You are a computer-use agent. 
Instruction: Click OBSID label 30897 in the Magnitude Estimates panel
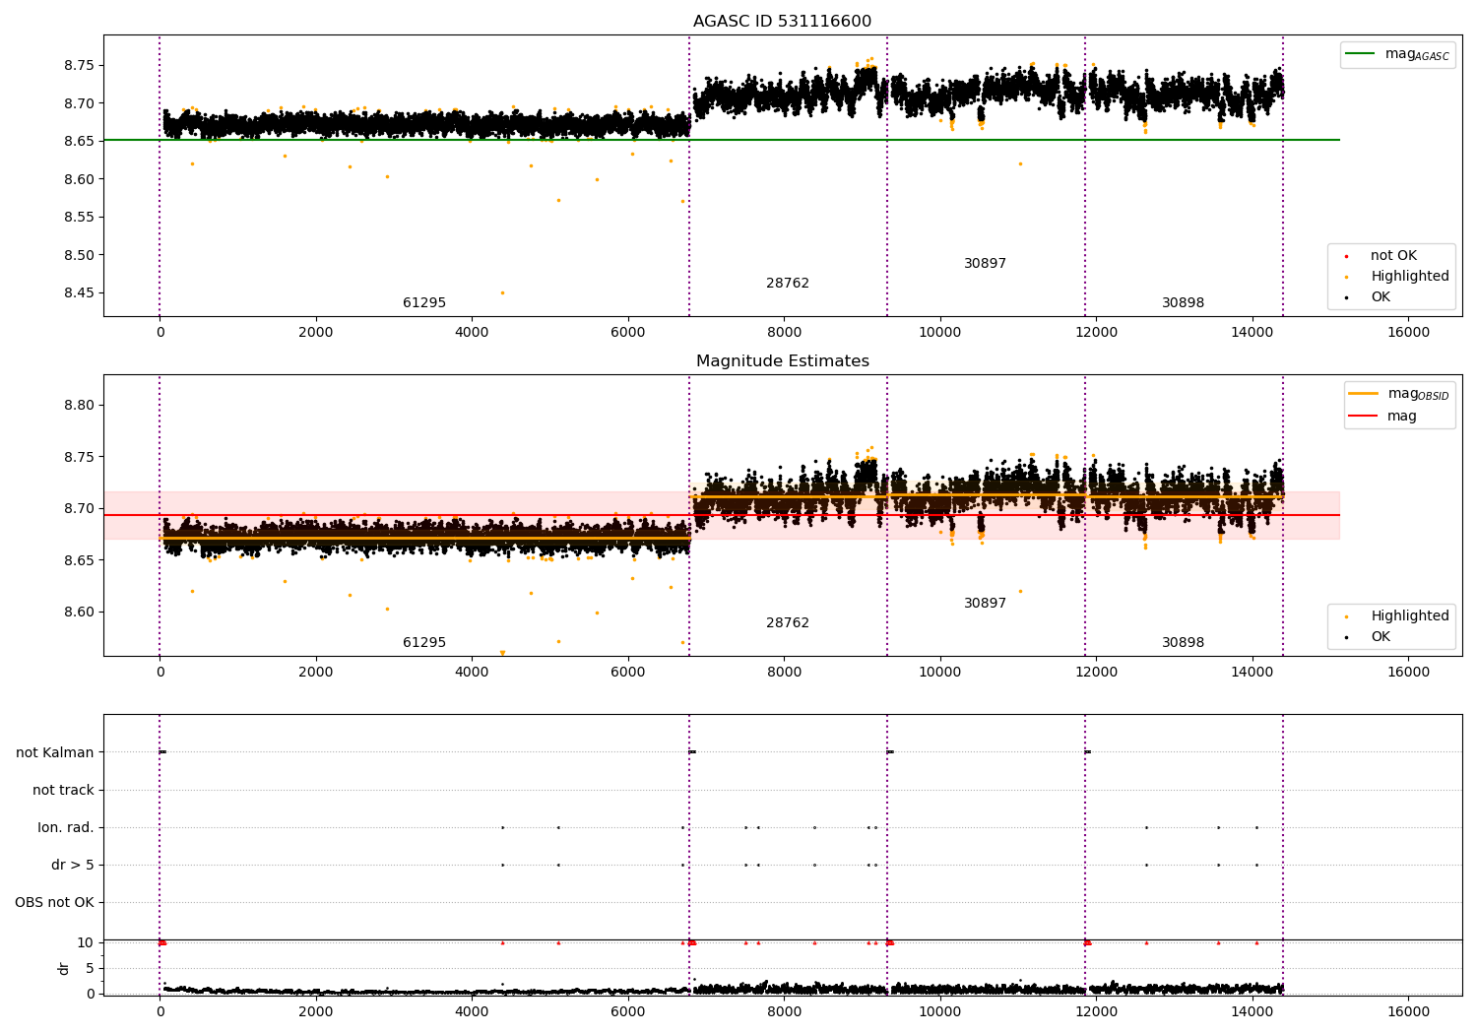point(985,604)
